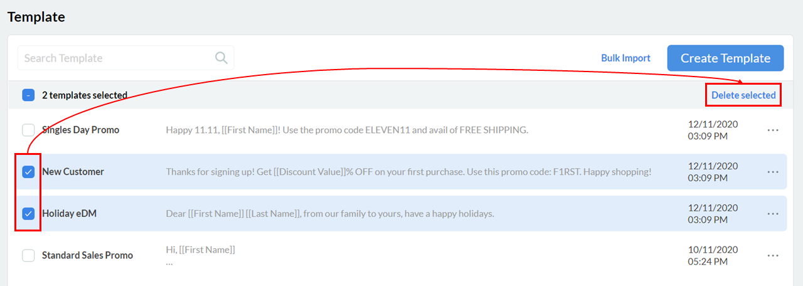Open more options for Singles Day Promo
This screenshot has height=286, width=803.
[x=773, y=130]
